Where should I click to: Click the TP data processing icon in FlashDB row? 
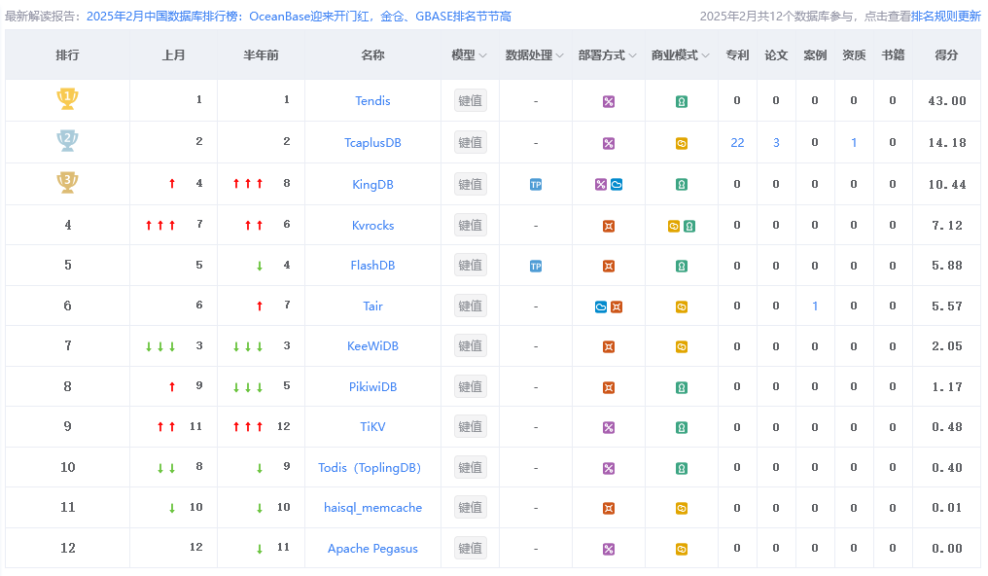tap(536, 267)
